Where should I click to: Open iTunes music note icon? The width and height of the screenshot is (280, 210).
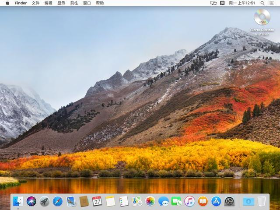click(x=189, y=201)
